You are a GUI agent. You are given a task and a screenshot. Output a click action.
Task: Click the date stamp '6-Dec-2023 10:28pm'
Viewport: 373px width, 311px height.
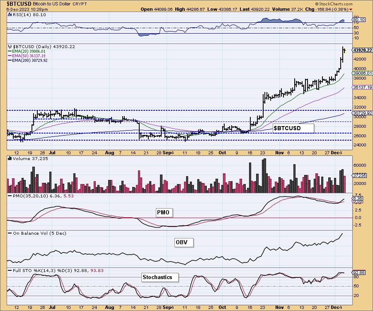(x=27, y=9)
